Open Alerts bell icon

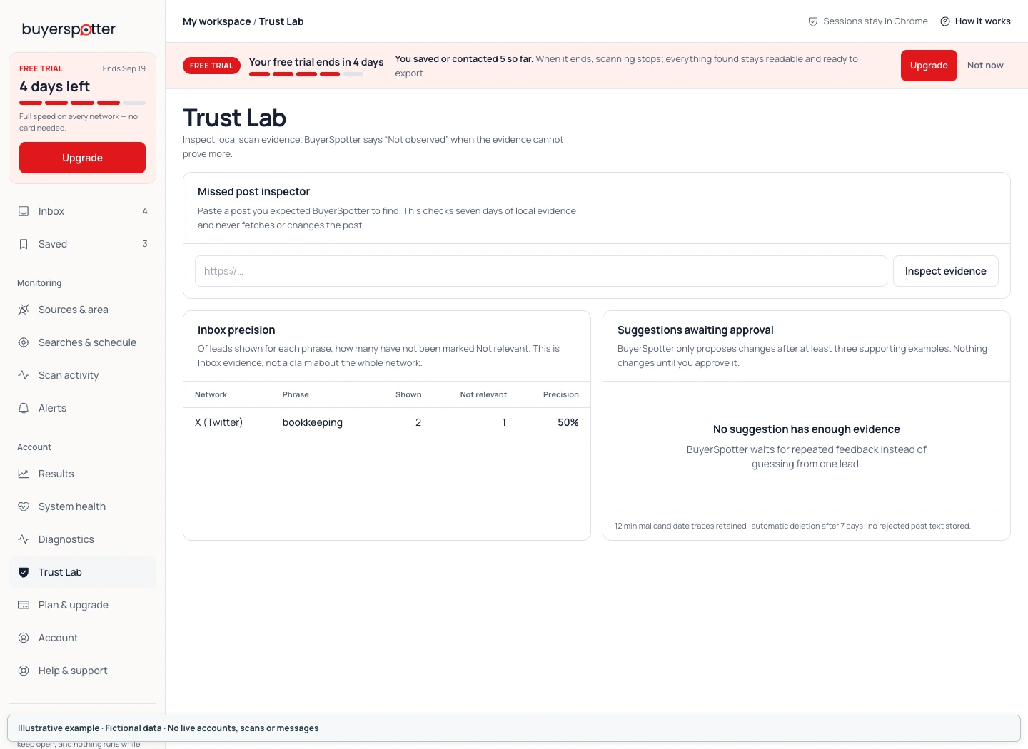coord(24,408)
